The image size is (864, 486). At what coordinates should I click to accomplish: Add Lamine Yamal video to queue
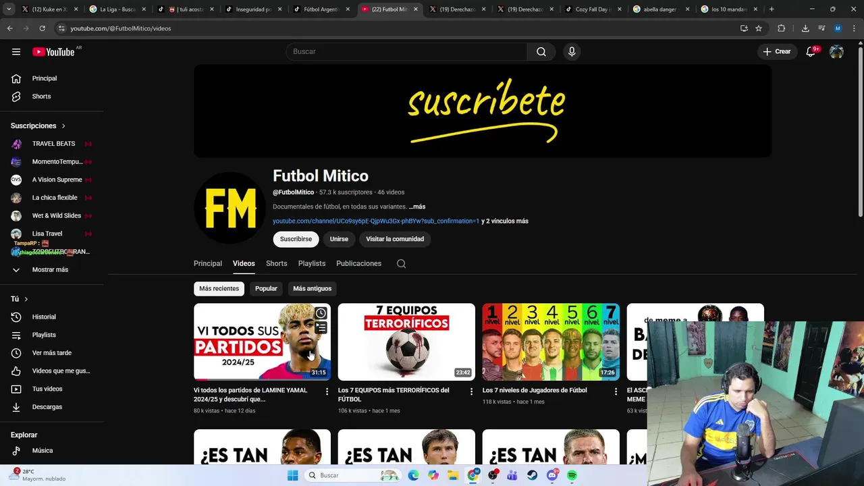321,327
